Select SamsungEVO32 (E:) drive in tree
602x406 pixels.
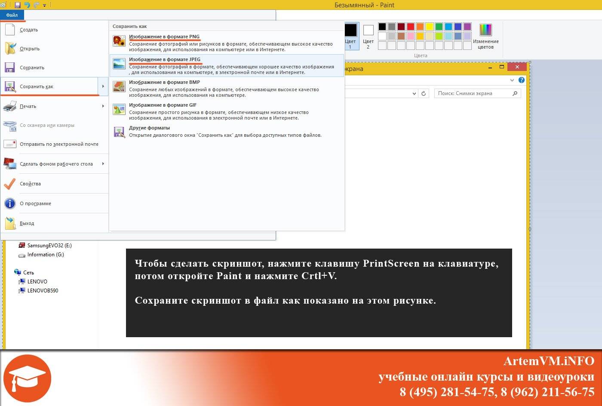coord(45,246)
